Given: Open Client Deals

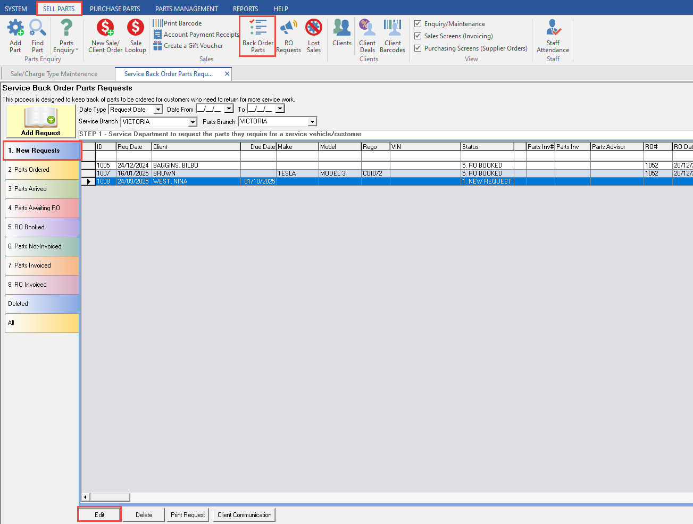Looking at the screenshot, I should [x=368, y=36].
